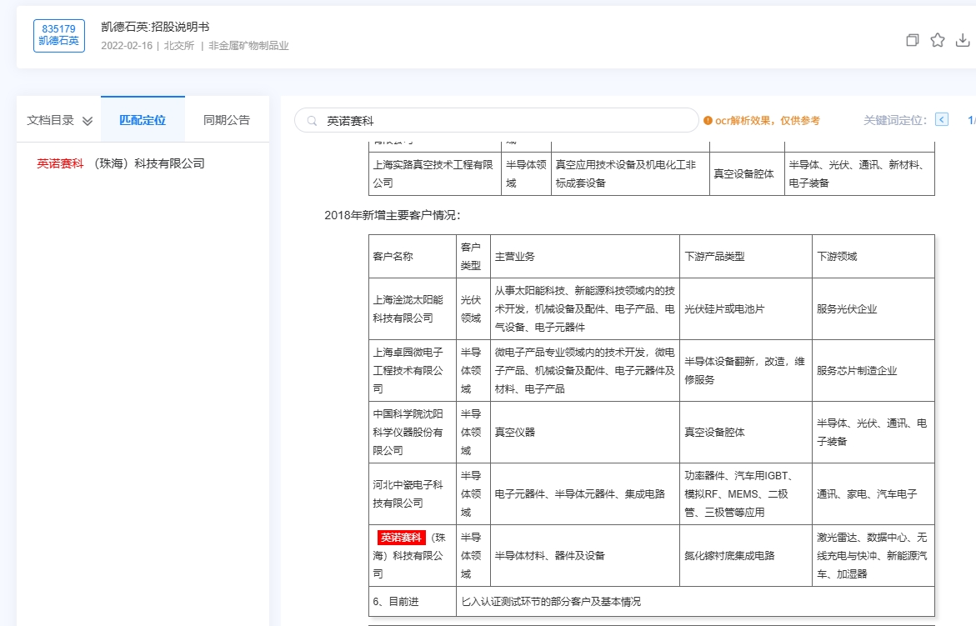This screenshot has height=626, width=976.
Task: Click the cell 上海卓园微电子工程技术有限公司
Action: pos(412,370)
